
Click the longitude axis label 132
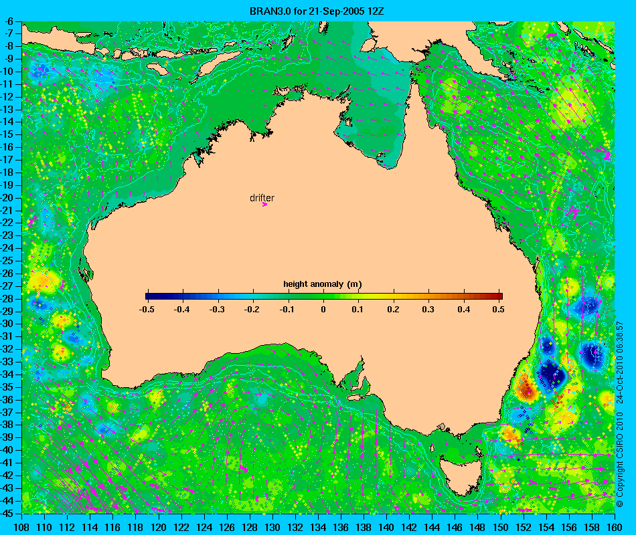pos(295,527)
